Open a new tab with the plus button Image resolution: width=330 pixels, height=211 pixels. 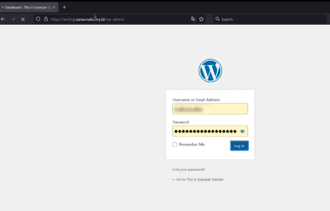(x=64, y=7)
